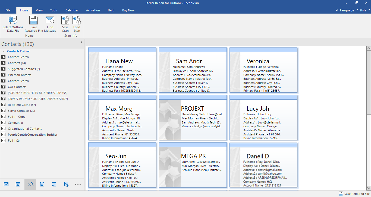Open the first Contact Search folder

tap(18, 57)
